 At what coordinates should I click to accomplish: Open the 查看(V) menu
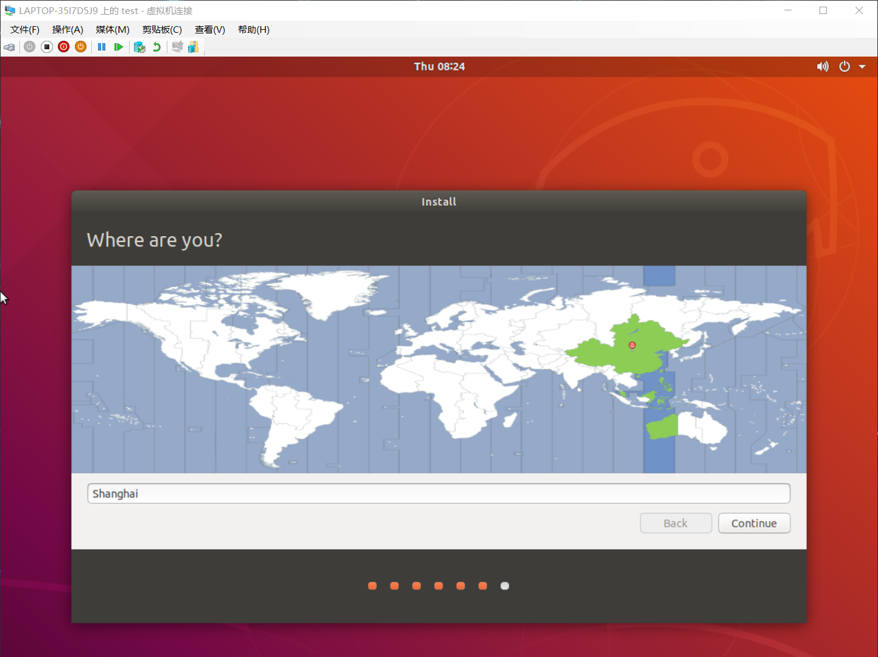click(x=210, y=30)
